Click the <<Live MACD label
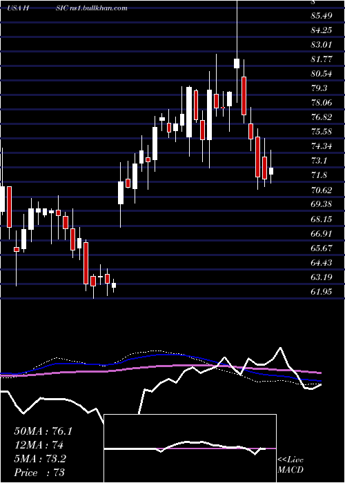Image resolution: width=345 pixels, height=483 pixels. [x=290, y=464]
